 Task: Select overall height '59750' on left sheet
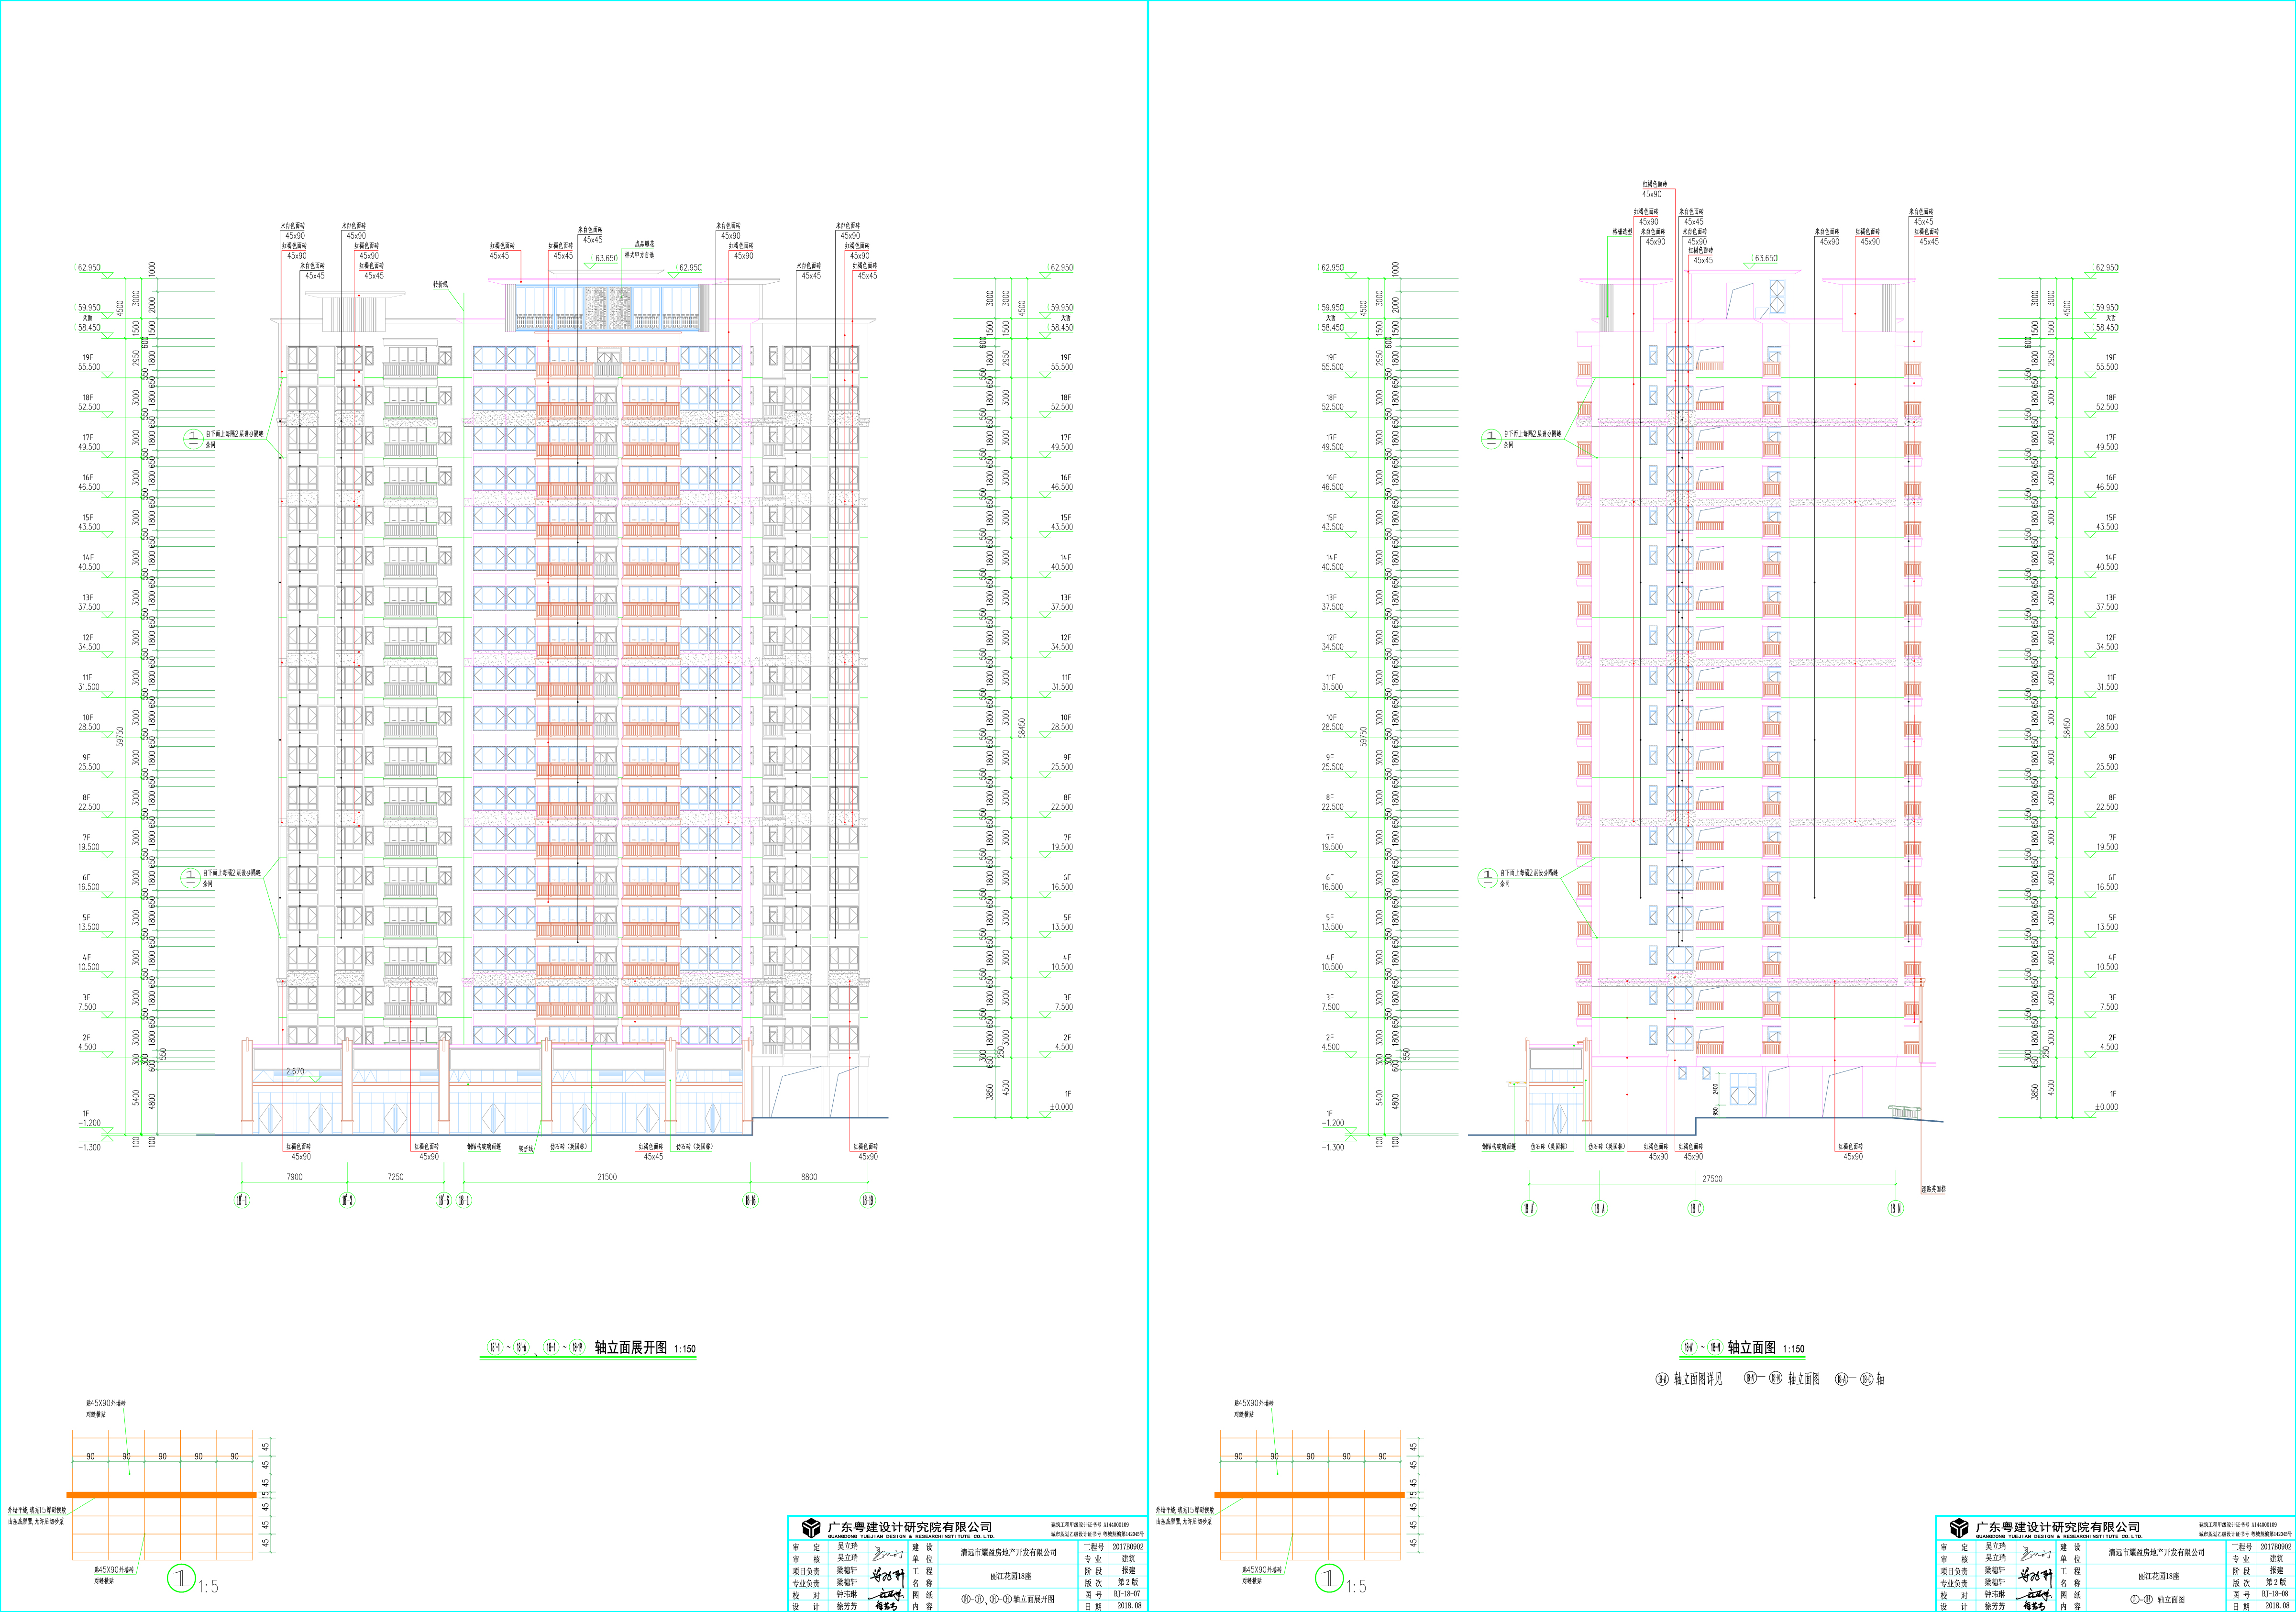pyautogui.click(x=120, y=736)
